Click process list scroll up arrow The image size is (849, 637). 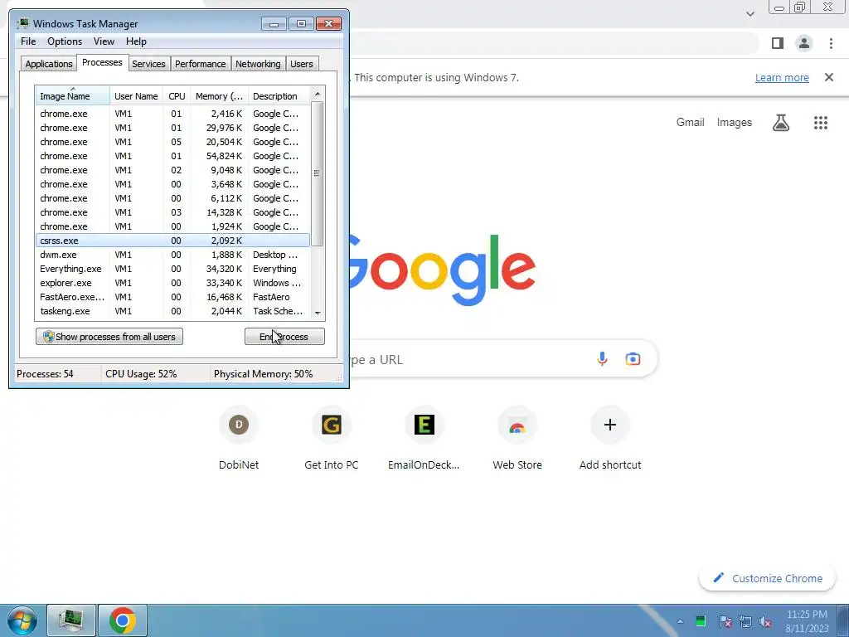click(x=318, y=94)
